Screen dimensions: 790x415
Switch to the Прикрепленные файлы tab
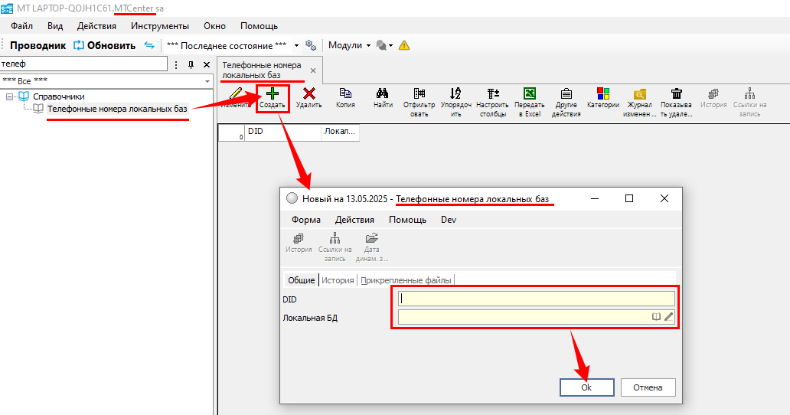click(x=406, y=280)
